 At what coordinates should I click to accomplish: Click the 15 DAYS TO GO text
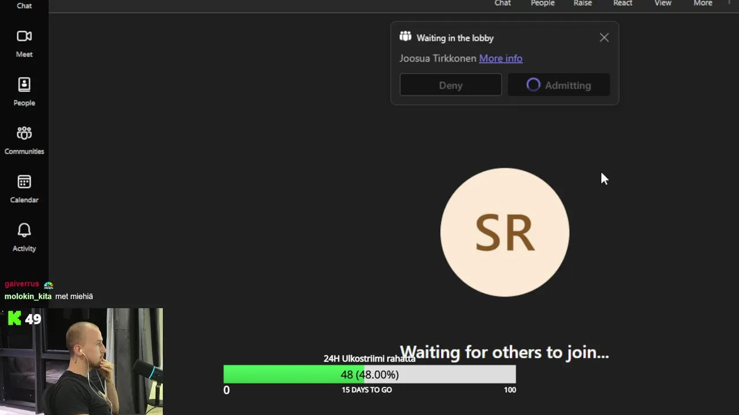coord(367,390)
